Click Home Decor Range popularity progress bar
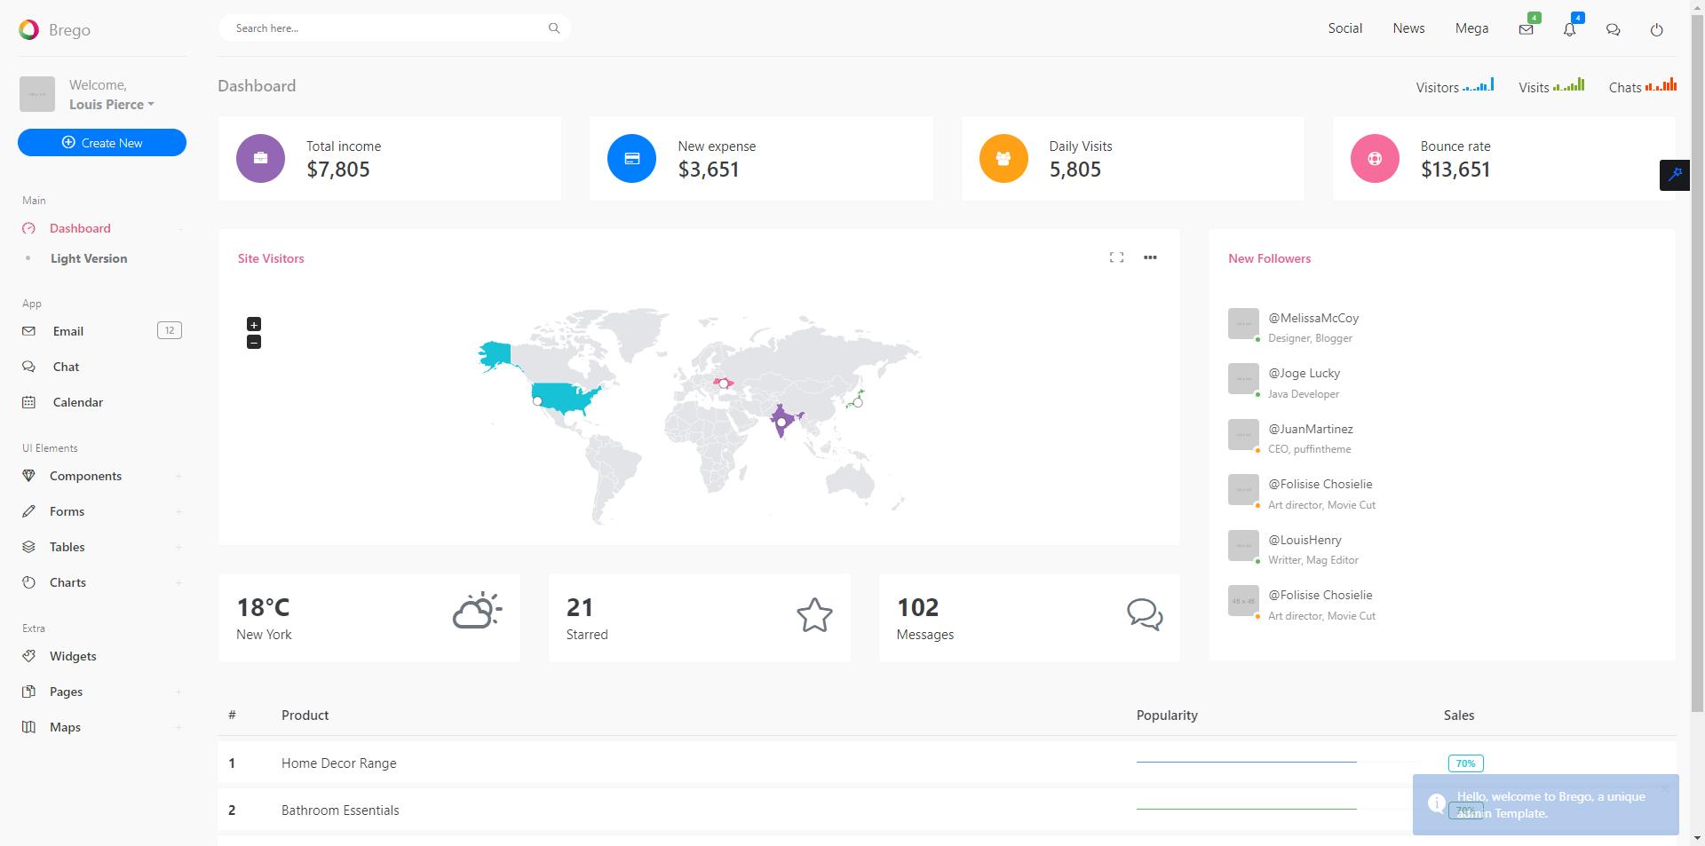Image resolution: width=1705 pixels, height=846 pixels. point(1246,762)
